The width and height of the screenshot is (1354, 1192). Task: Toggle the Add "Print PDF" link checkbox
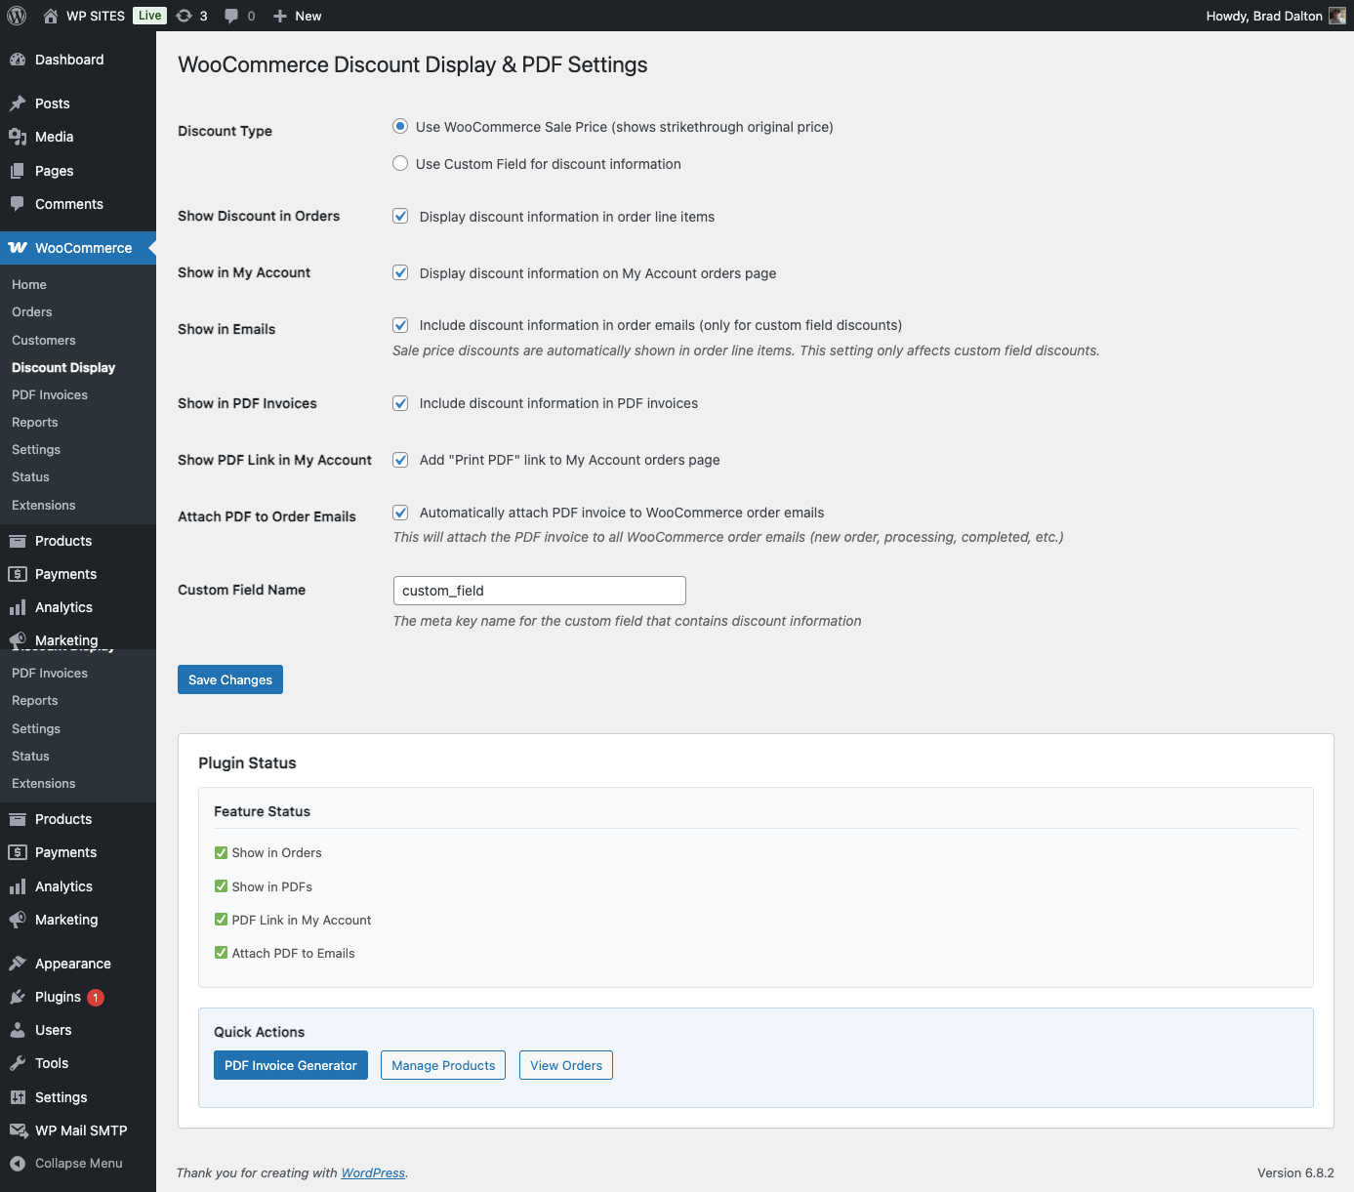[x=400, y=460]
